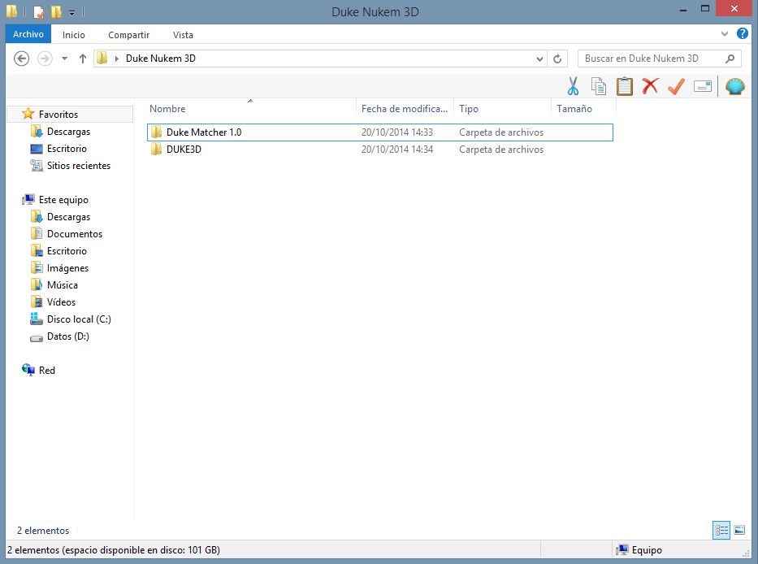Open Imágenes in the navigation pane
This screenshot has width=758, height=564.
[x=67, y=268]
